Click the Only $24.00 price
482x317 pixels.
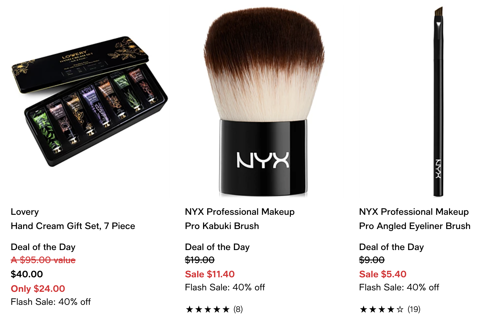(38, 289)
